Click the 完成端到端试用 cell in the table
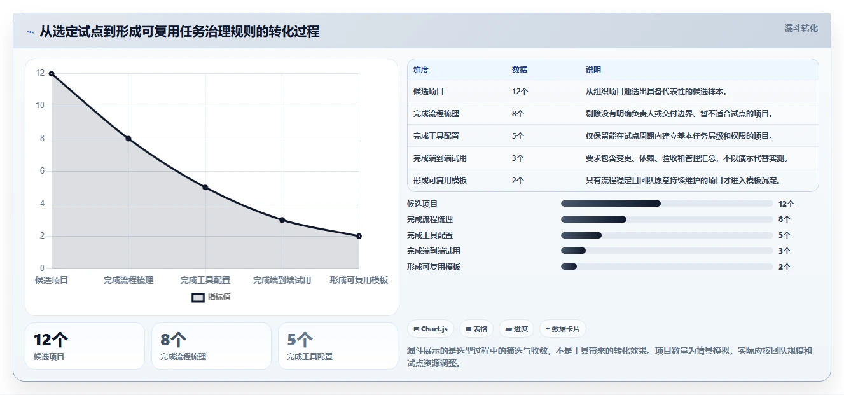 pyautogui.click(x=440, y=158)
